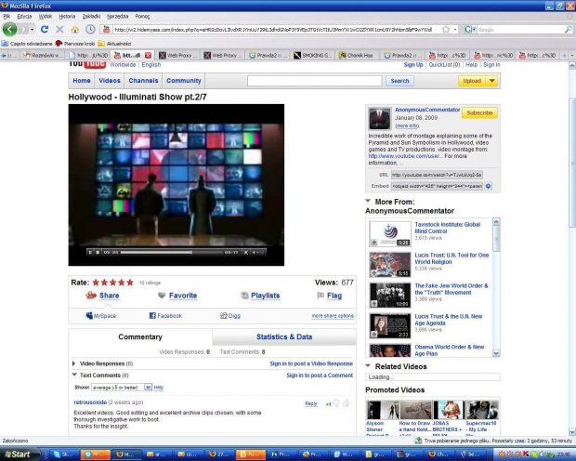Image resolution: width=576 pixels, height=461 pixels.
Task: Click the page vertical scrollbar down arrow
Action: 572,431
